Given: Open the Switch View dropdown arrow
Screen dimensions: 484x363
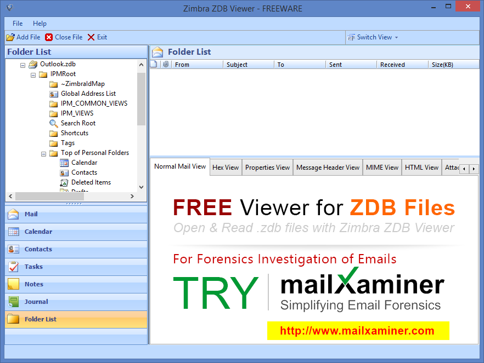Looking at the screenshot, I should tap(396, 38).
